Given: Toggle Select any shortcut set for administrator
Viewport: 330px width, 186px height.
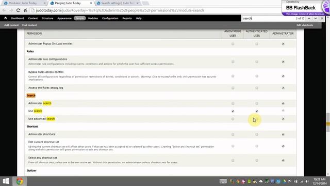Looking at the screenshot, I should pos(283,160).
